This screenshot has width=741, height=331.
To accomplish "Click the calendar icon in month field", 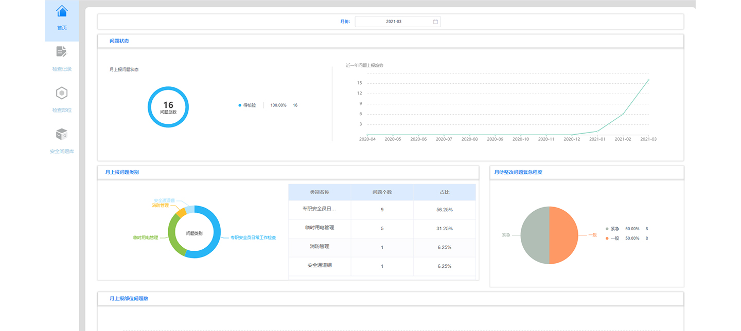I will (x=435, y=22).
